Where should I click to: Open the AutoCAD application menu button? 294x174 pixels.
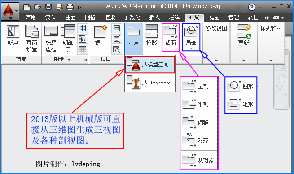(10, 11)
